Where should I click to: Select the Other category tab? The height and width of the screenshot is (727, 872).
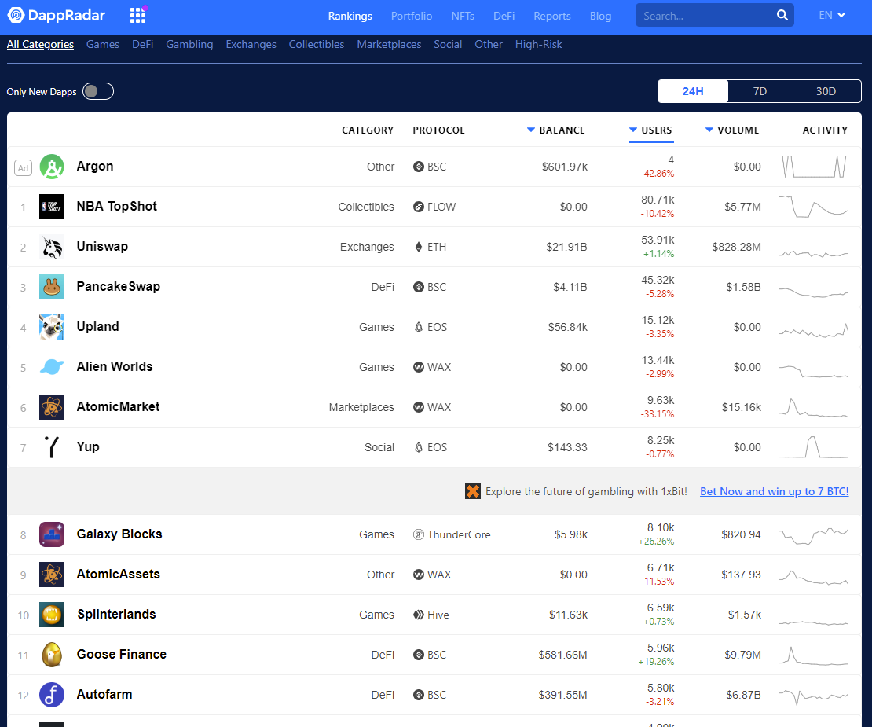click(489, 45)
